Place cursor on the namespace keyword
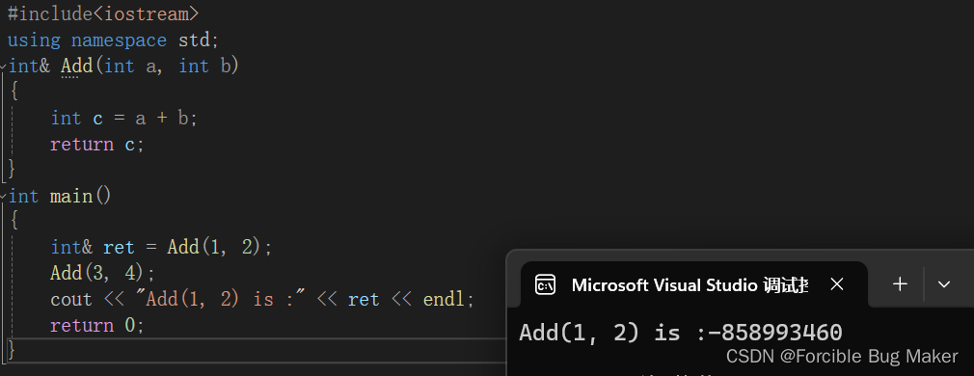The image size is (974, 376). (x=119, y=40)
